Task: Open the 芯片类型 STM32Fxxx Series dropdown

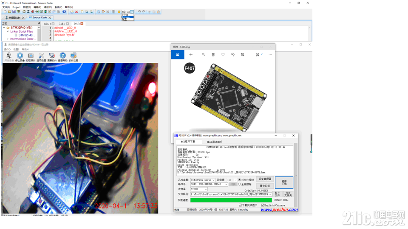Action: point(213,180)
